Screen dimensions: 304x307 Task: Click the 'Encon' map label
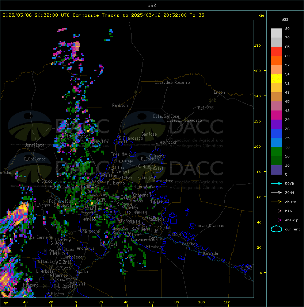point(219,92)
